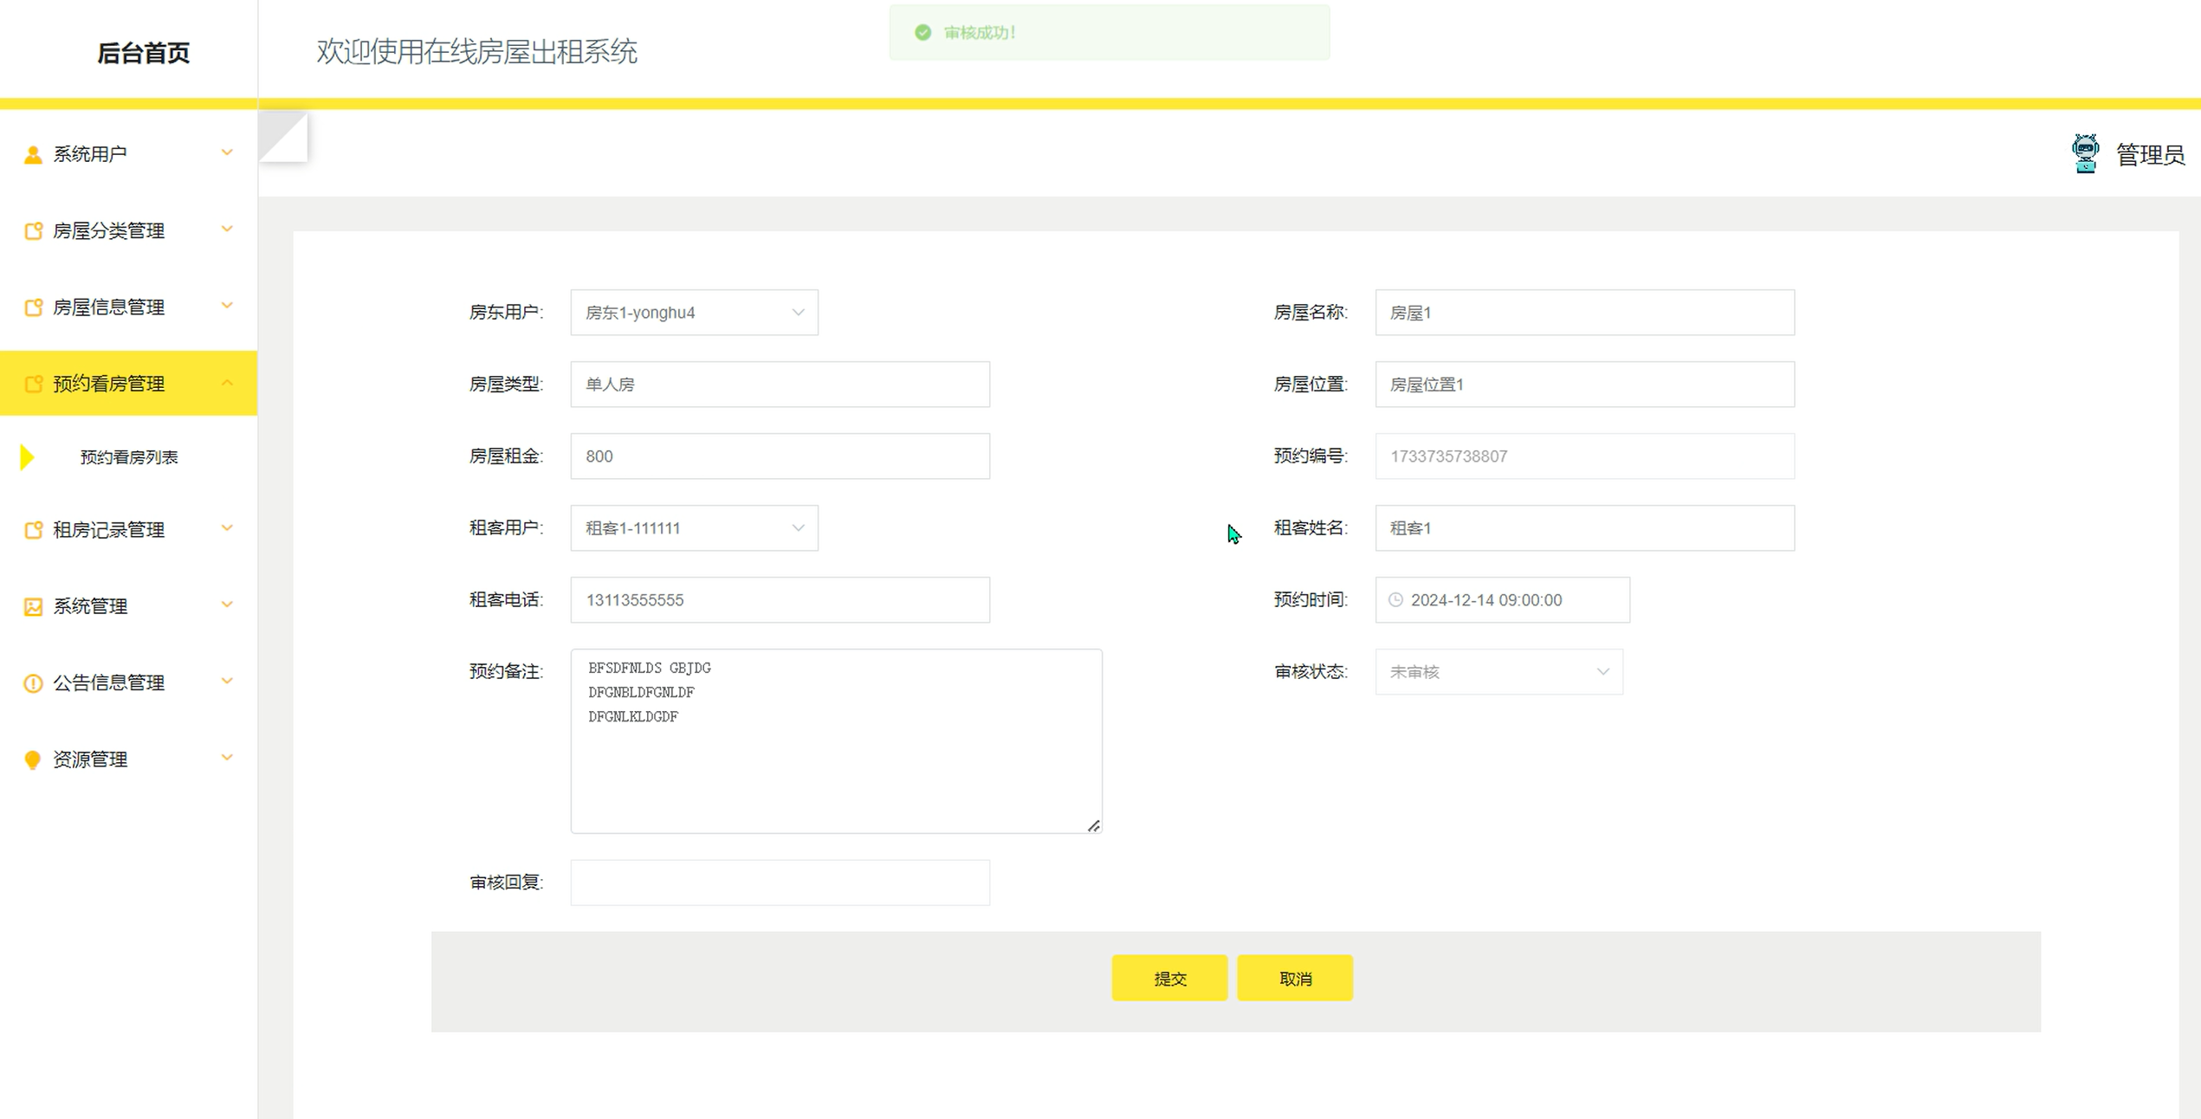This screenshot has height=1119, width=2201.
Task: Click the 系统管理 picture icon
Action: click(33, 606)
